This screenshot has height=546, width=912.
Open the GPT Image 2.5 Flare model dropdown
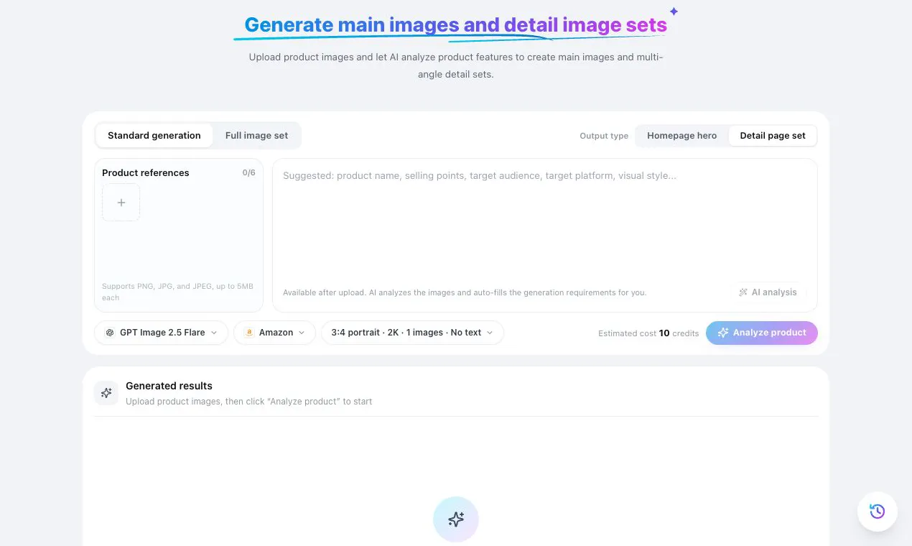click(161, 333)
